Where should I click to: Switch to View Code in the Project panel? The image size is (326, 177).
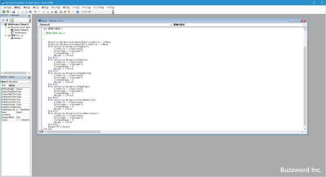(3, 20)
